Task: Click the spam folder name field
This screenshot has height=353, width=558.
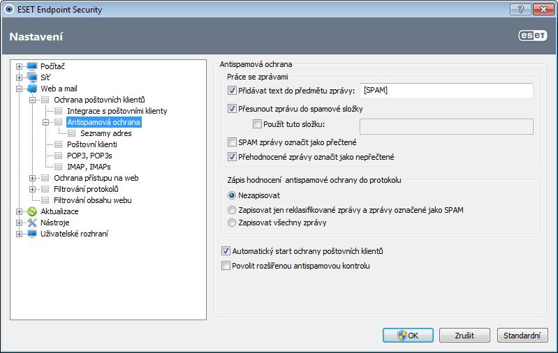Action: [x=447, y=126]
